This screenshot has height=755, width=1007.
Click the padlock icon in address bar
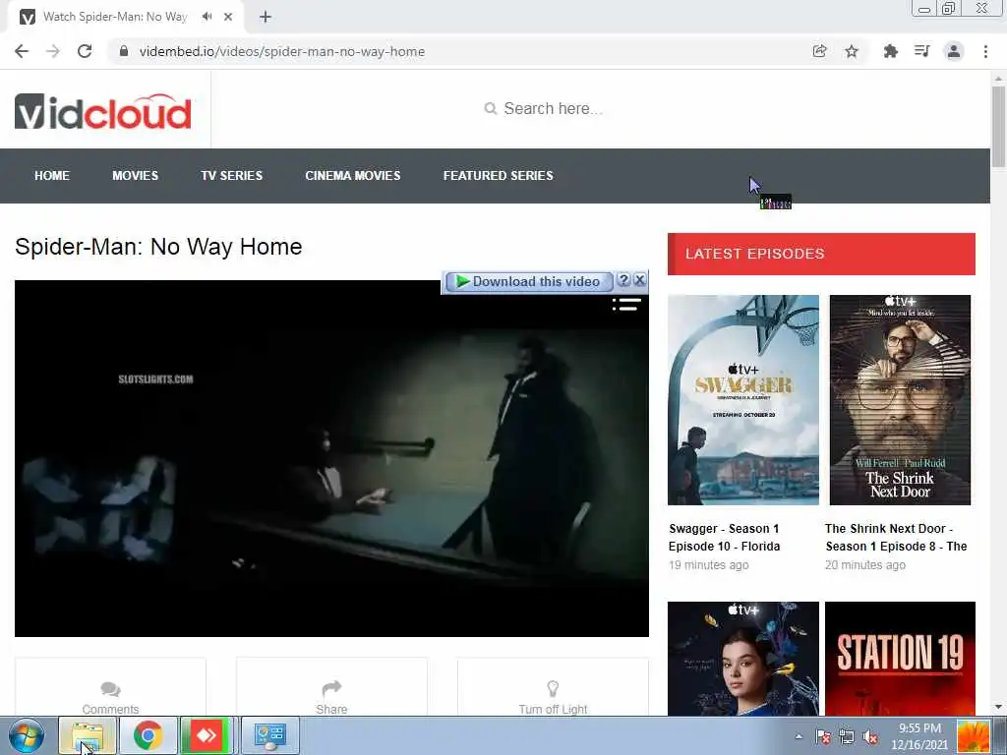[123, 51]
